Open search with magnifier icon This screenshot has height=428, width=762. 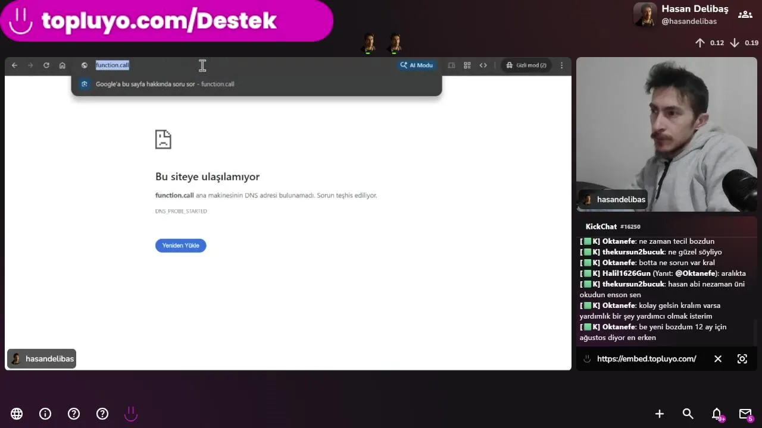point(688,414)
